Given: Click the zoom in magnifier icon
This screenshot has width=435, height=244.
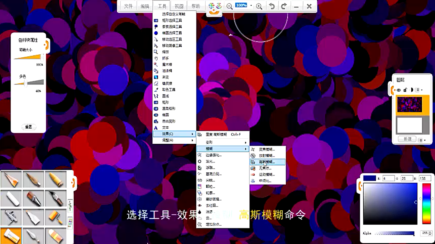Looking at the screenshot, I should 259,7.
